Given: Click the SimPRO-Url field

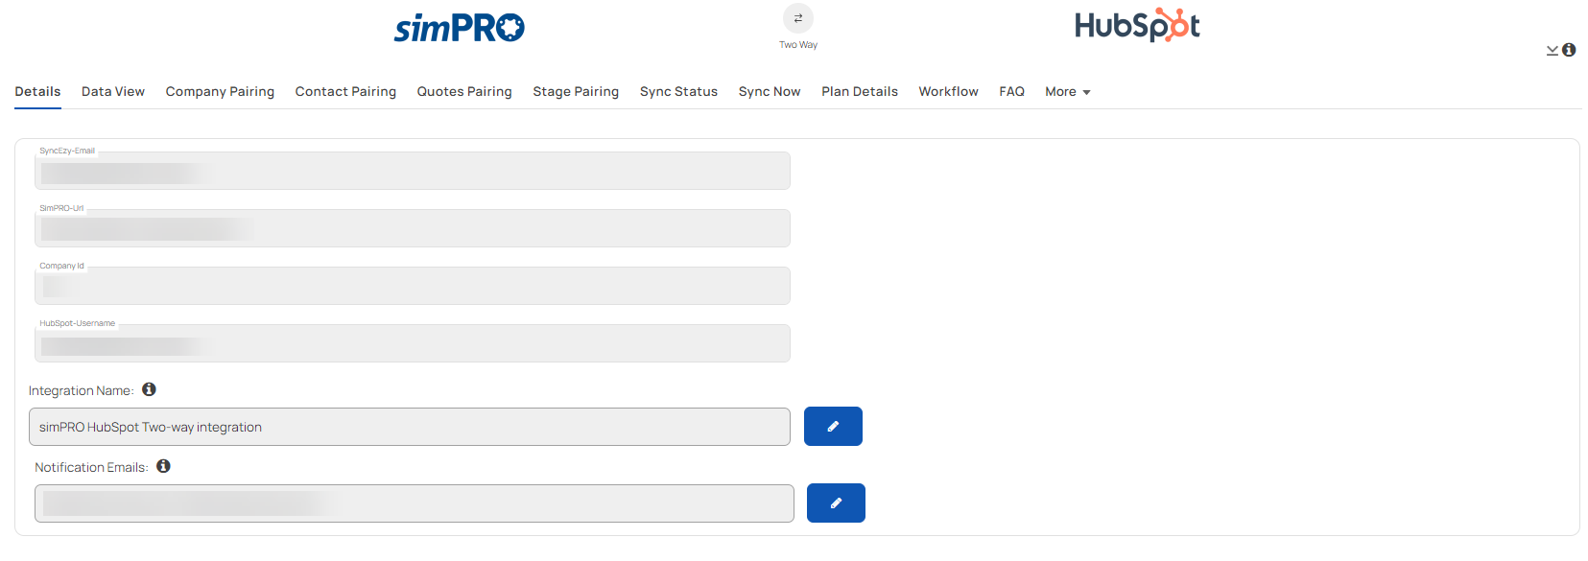Looking at the screenshot, I should click(x=413, y=228).
